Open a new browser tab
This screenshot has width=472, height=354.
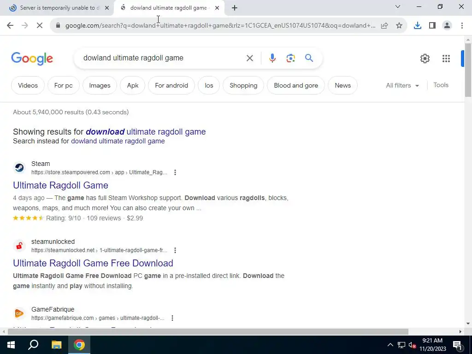point(235,8)
